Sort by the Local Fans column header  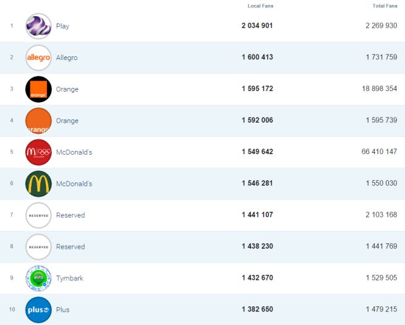260,6
